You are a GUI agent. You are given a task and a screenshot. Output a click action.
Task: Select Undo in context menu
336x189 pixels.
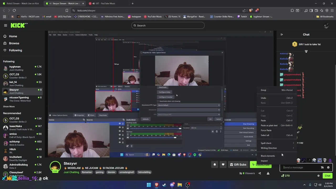tap(277, 98)
